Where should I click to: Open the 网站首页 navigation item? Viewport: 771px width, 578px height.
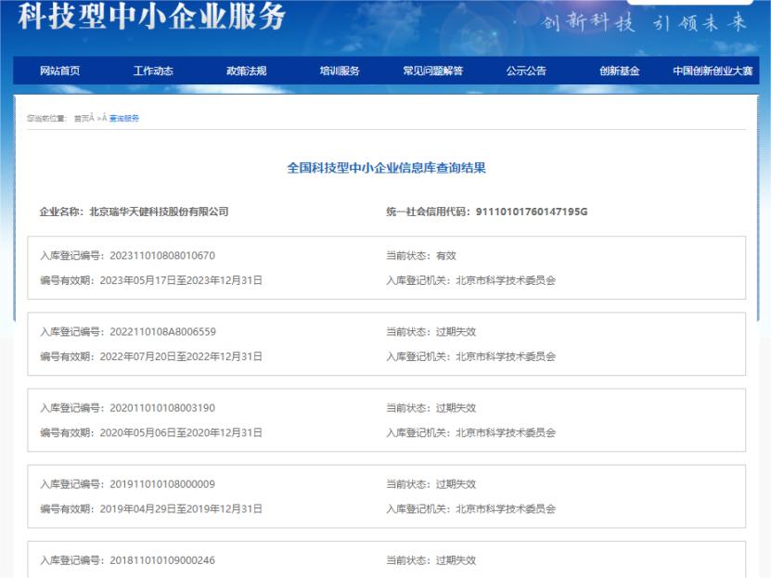coord(60,71)
